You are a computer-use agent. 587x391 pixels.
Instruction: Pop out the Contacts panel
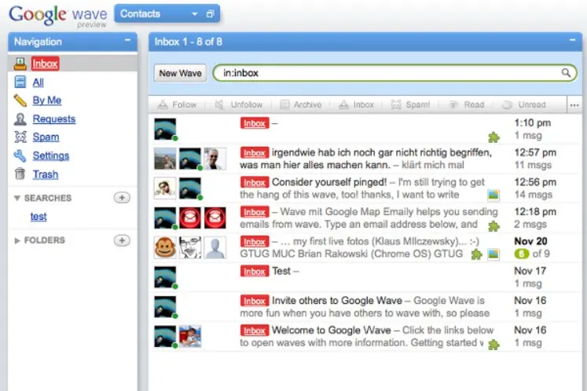(x=210, y=14)
